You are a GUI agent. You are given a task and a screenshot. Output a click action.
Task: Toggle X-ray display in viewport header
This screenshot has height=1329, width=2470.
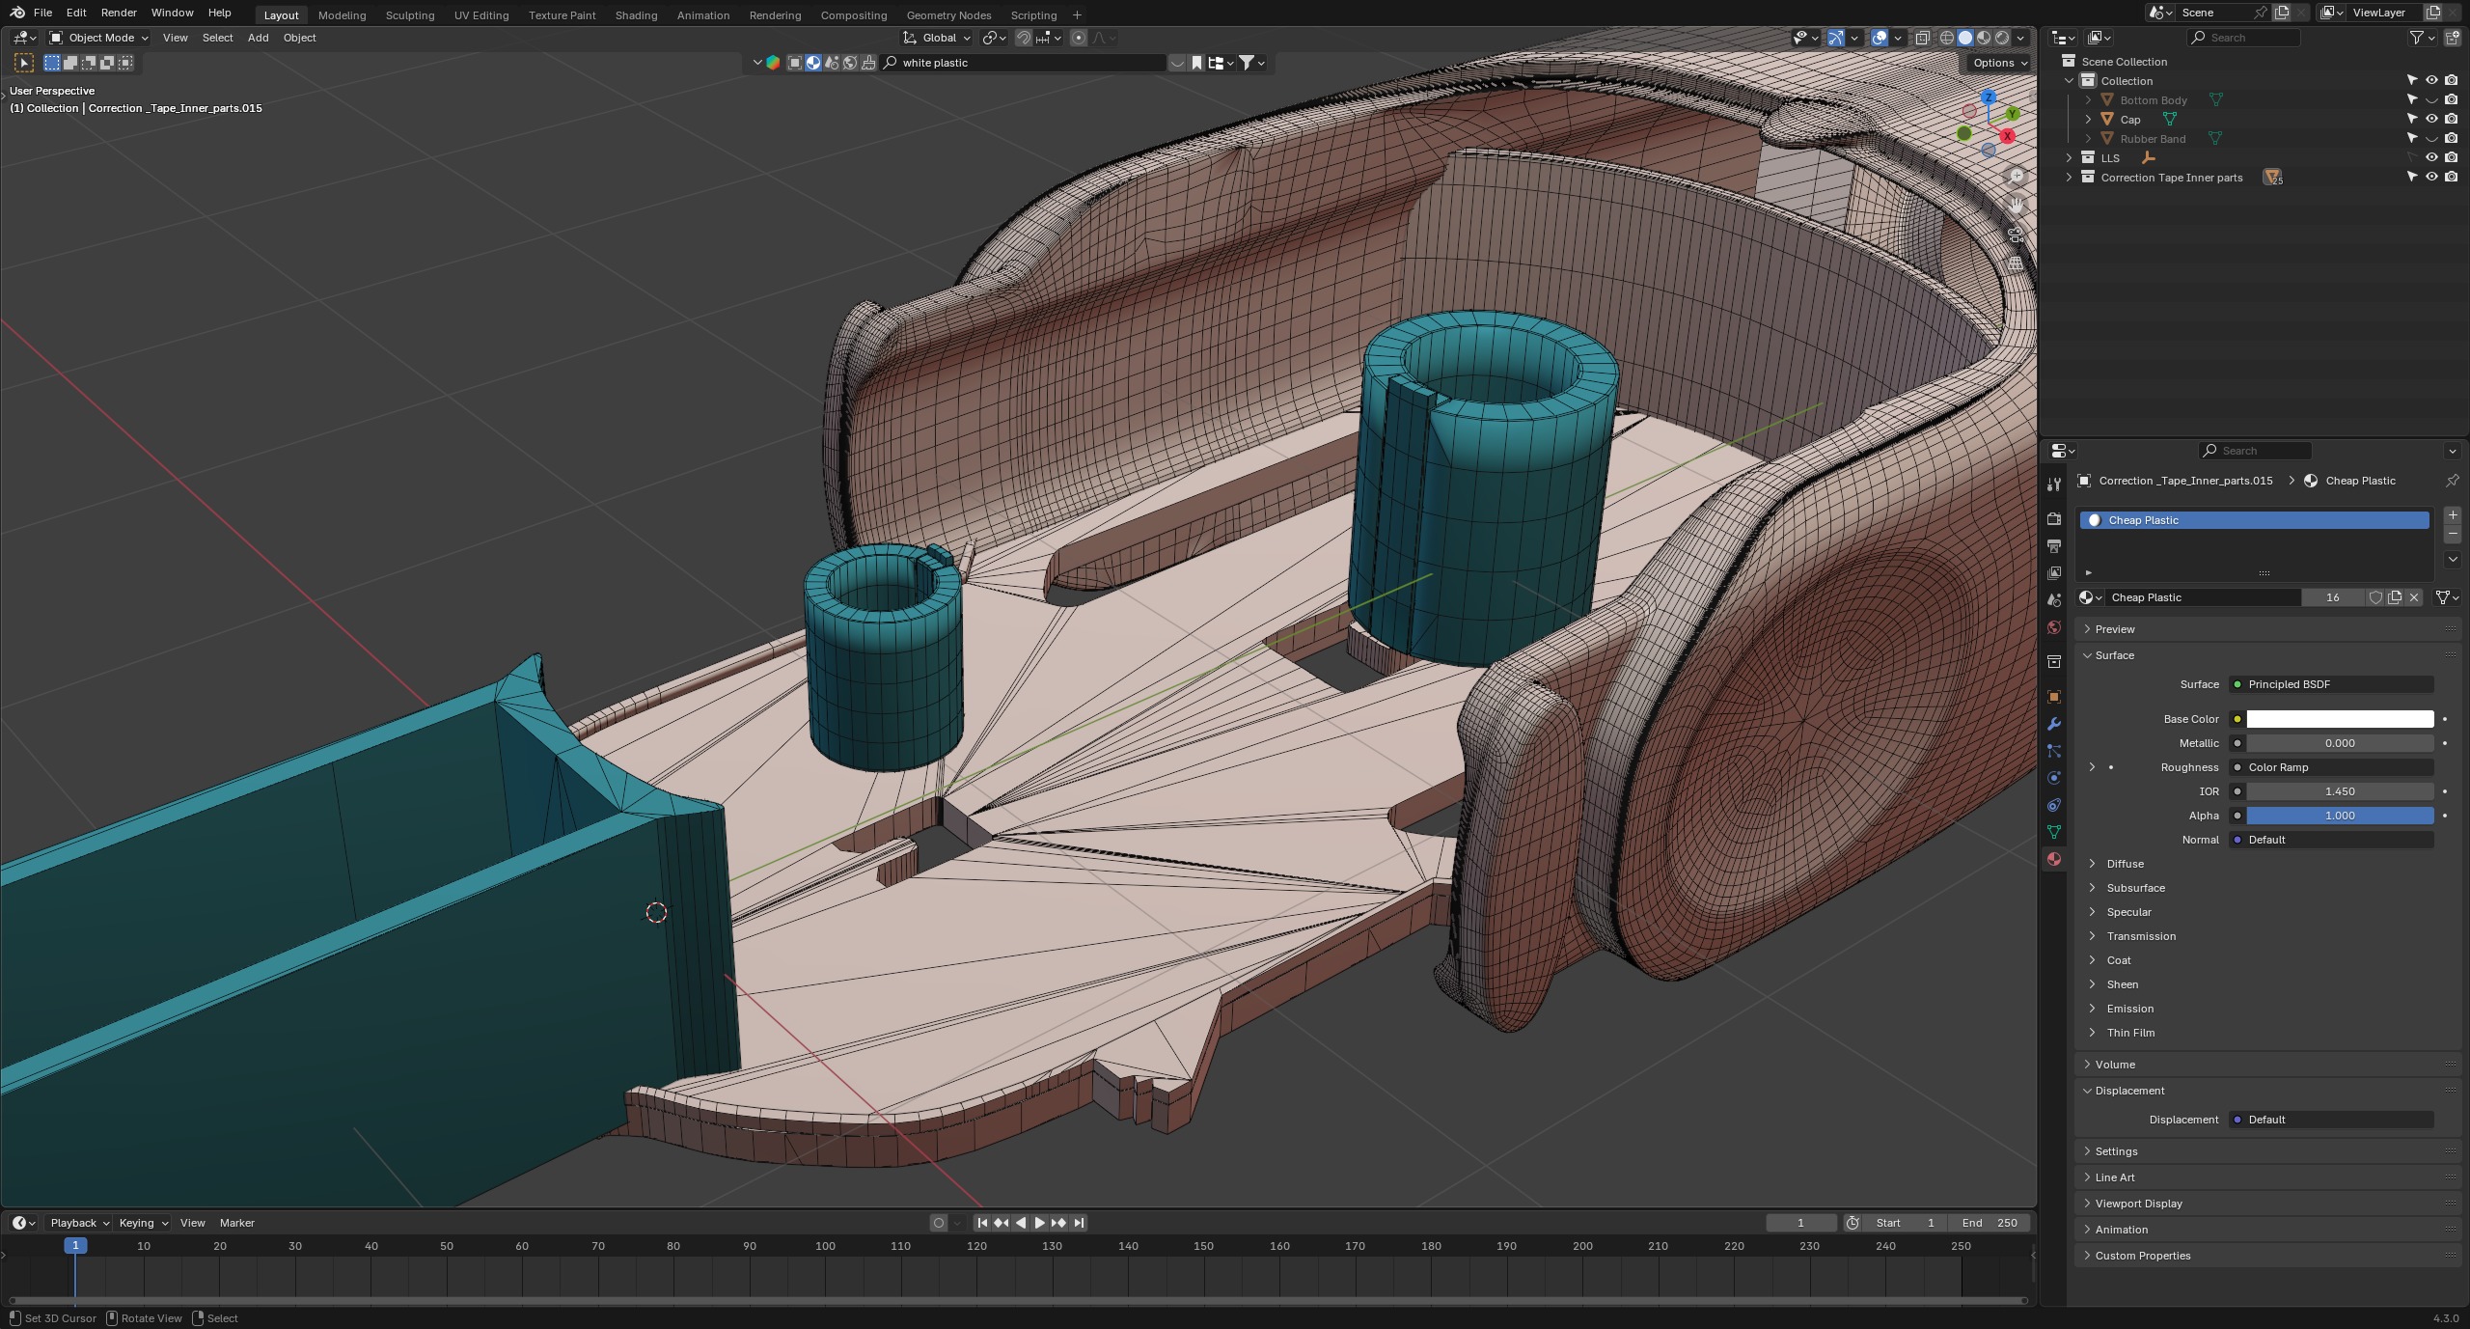[1922, 38]
